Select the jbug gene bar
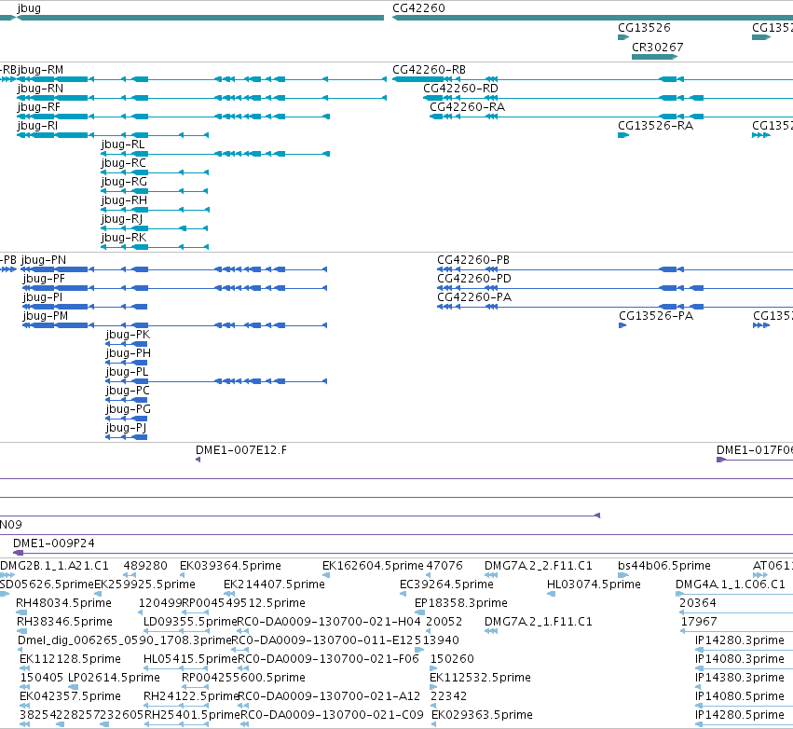This screenshot has height=729, width=793. pyautogui.click(x=200, y=18)
